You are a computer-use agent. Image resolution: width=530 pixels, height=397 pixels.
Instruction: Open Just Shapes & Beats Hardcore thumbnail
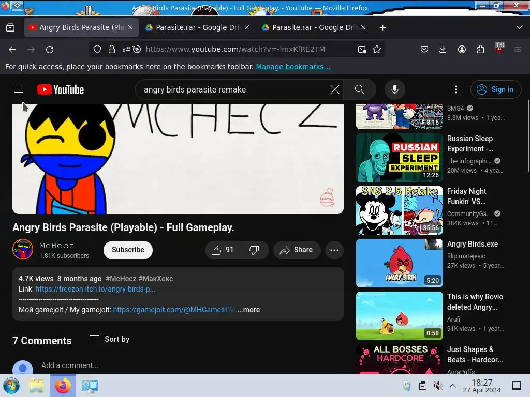pos(400,359)
